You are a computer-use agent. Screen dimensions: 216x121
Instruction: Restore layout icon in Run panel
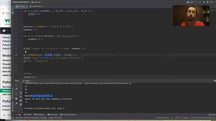pyautogui.click(x=17, y=98)
